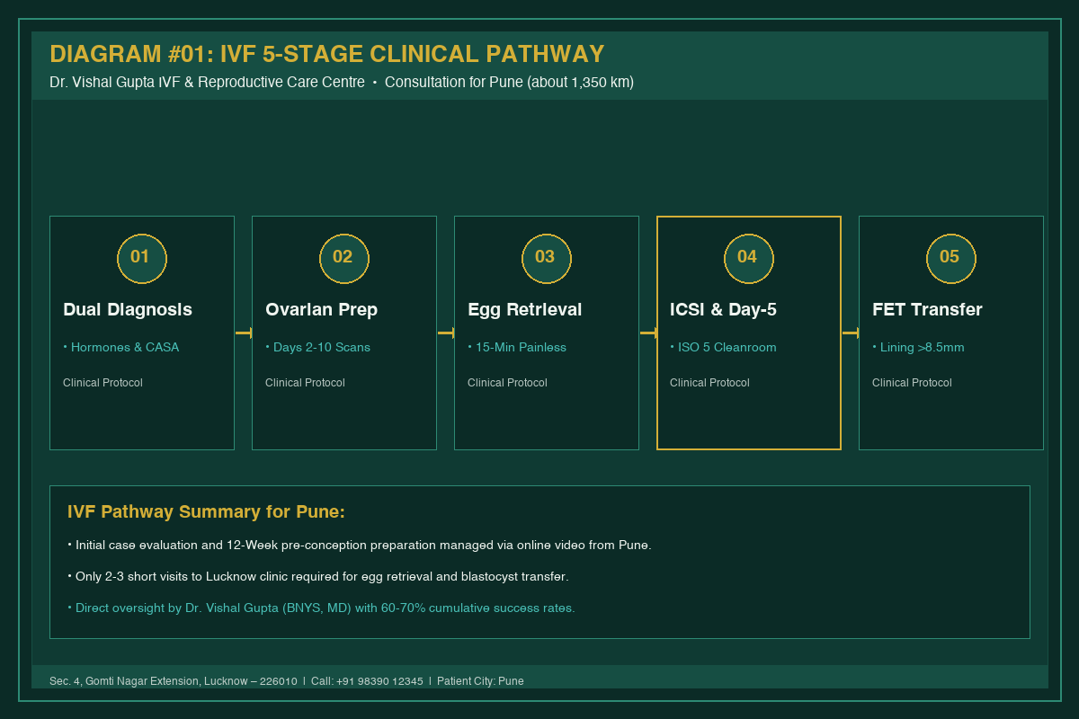Click the 03 stage number circle

[547, 258]
